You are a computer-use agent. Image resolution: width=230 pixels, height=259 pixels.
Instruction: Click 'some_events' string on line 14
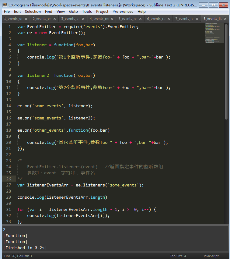(48, 106)
